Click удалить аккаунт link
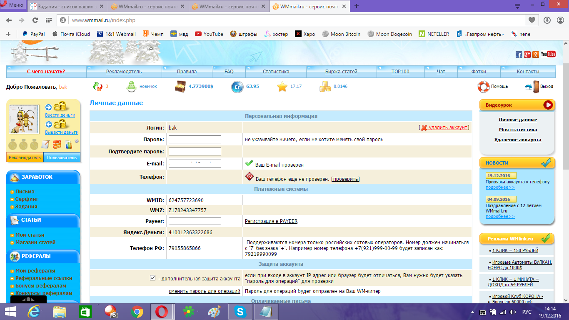The height and width of the screenshot is (320, 569). click(447, 127)
